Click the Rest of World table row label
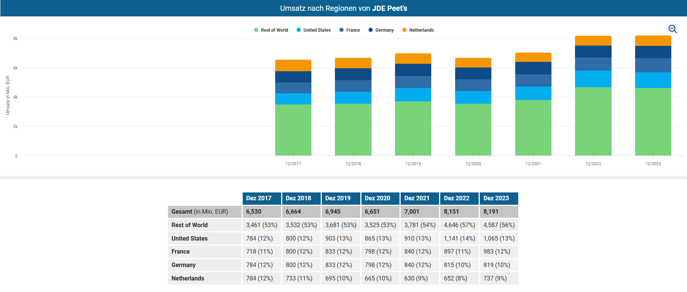 coord(190,225)
